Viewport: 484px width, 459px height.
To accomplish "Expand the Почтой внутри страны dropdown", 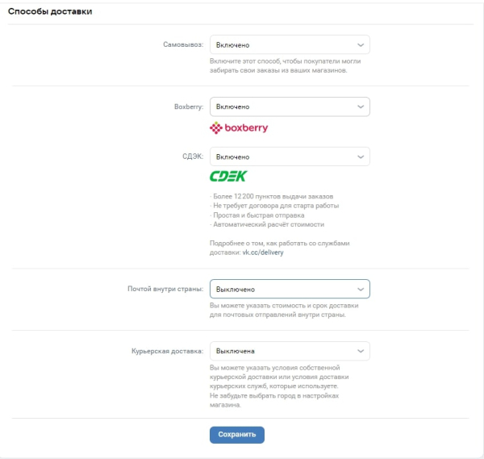I will [290, 289].
